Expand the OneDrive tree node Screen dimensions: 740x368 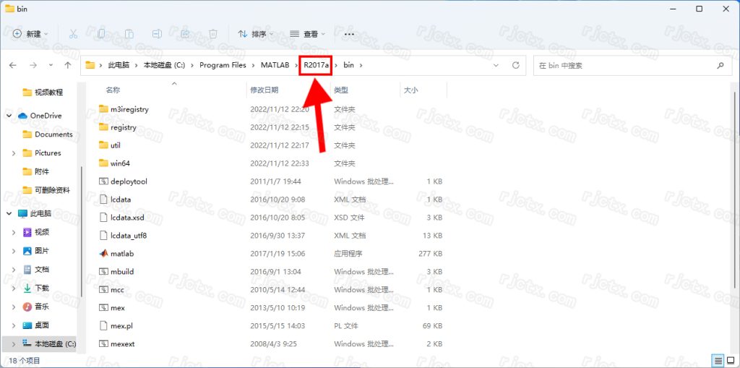(x=9, y=116)
